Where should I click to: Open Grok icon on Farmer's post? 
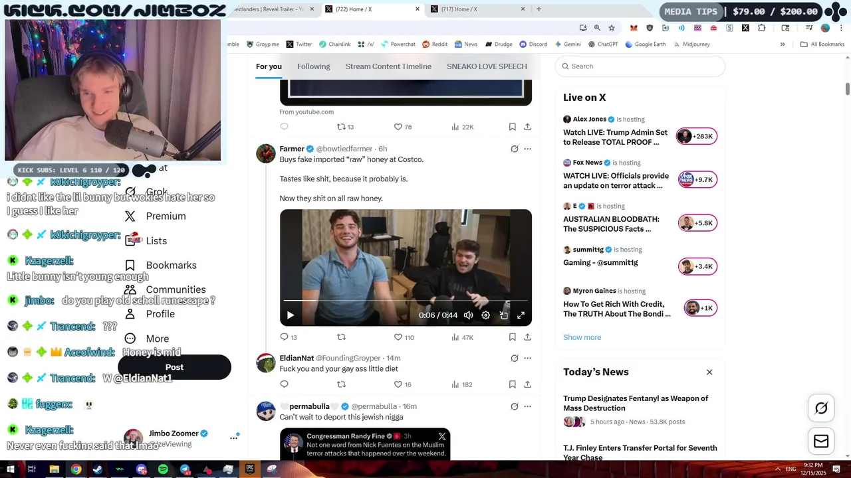point(514,149)
